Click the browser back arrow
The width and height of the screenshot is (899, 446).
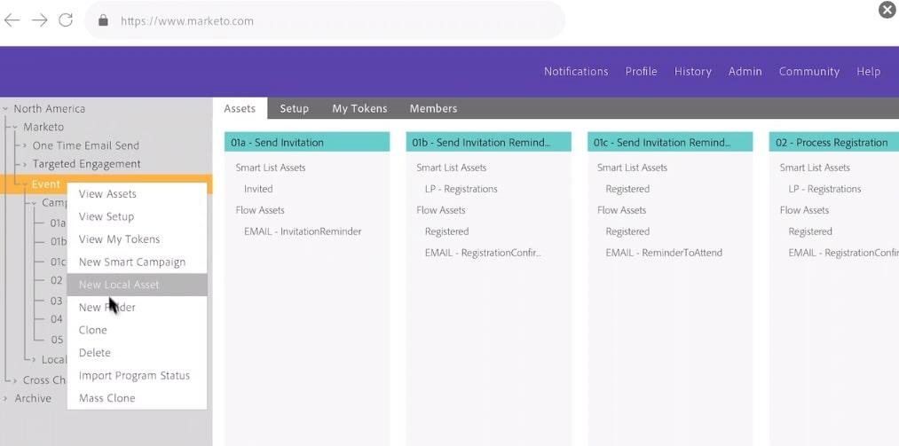pyautogui.click(x=12, y=20)
